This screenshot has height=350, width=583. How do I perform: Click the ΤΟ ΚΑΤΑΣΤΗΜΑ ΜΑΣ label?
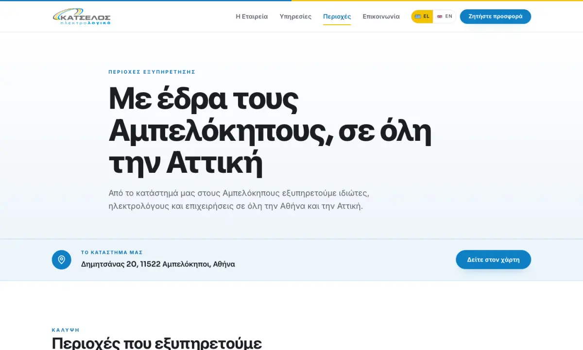pyautogui.click(x=112, y=252)
